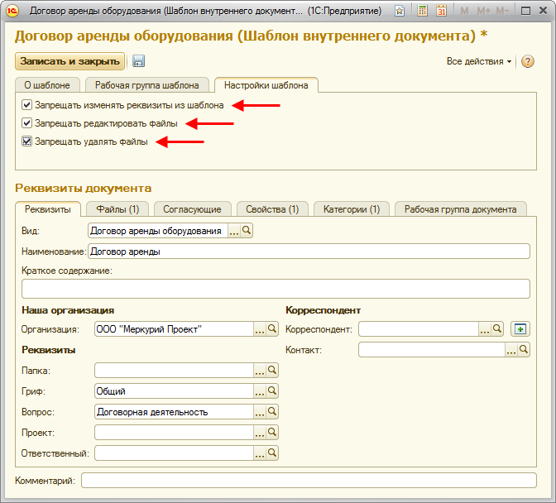This screenshot has height=503, width=556.
Task: Toggle the 'Запрещать удалять файлы' checkbox
Action: click(x=27, y=141)
